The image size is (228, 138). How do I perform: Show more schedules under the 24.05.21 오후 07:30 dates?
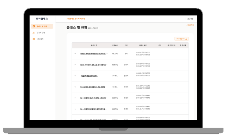click(143, 78)
